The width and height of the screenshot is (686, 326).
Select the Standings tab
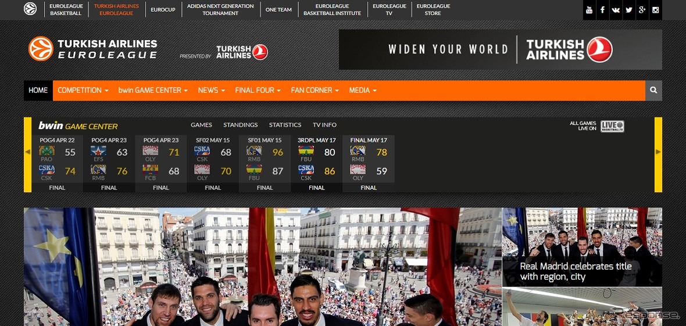(240, 125)
